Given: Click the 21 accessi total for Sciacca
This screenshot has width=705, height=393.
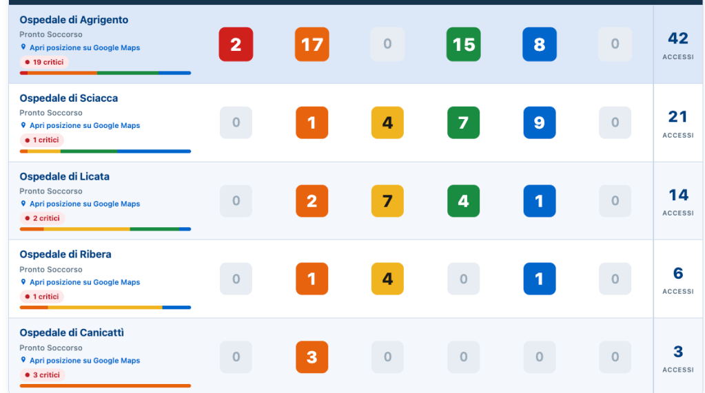Looking at the screenshot, I should pyautogui.click(x=677, y=123).
